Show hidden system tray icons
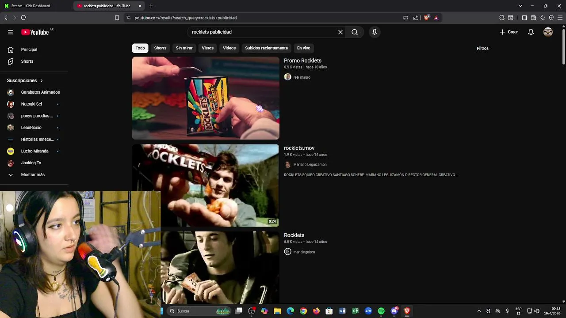This screenshot has height=318, width=566. pyautogui.click(x=479, y=311)
